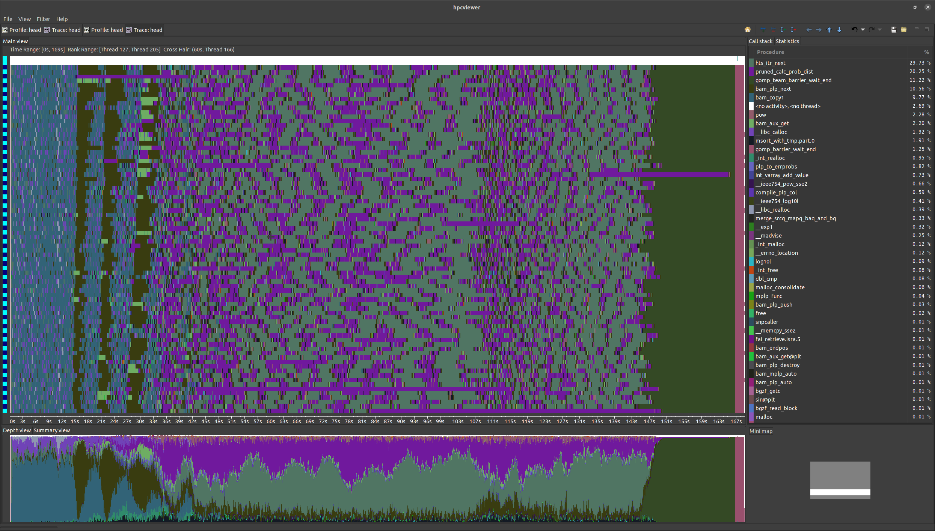Open the Filter menu

[x=43, y=19]
